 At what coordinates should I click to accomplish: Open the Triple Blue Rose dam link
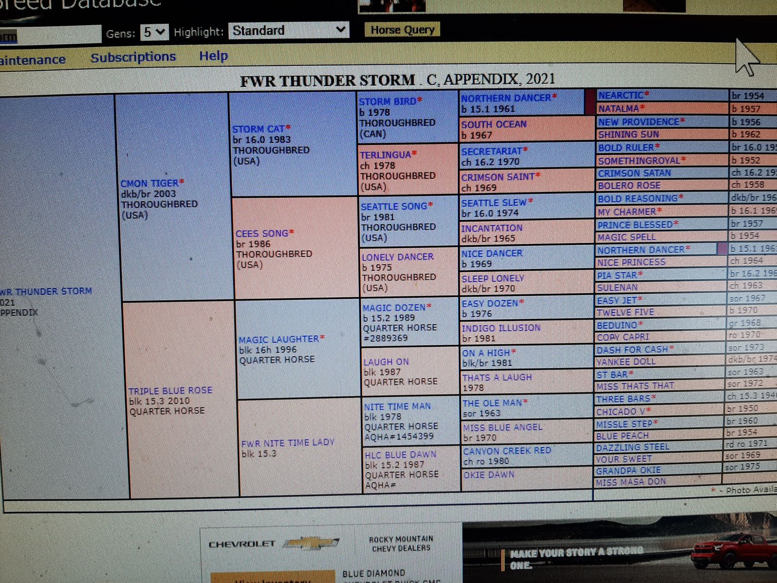170,391
